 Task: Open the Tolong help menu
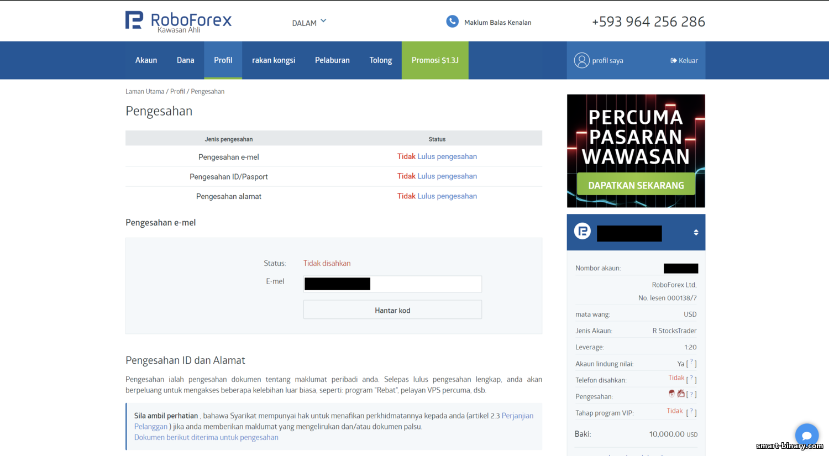[x=381, y=60]
